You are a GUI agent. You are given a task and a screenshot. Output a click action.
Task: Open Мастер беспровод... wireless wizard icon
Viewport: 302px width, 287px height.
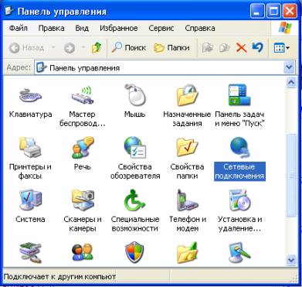tap(83, 96)
